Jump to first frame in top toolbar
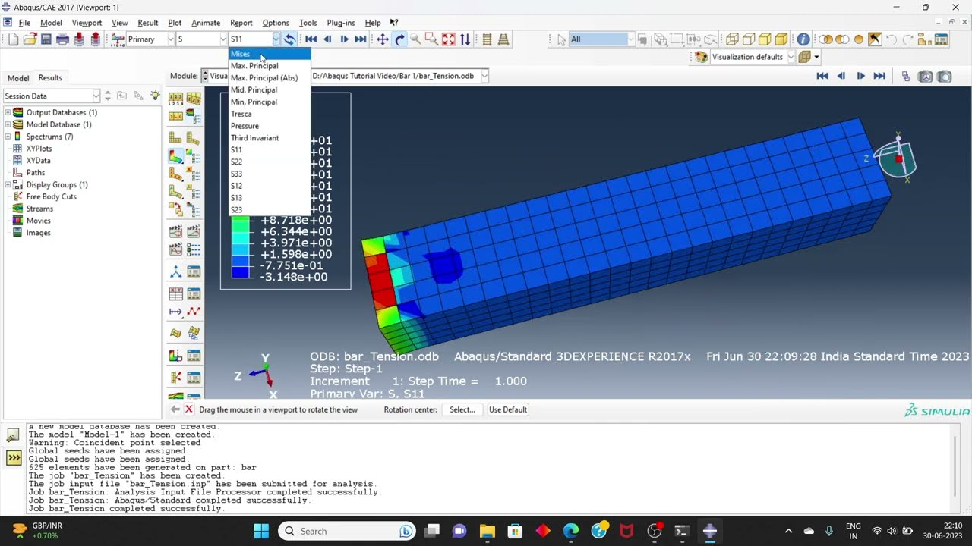 click(x=311, y=39)
